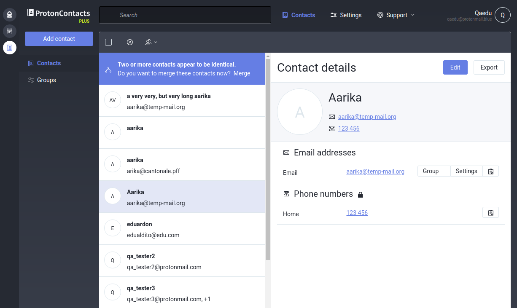Open ProtonCalendar from the app sidebar
The width and height of the screenshot is (517, 308).
pyautogui.click(x=9, y=31)
